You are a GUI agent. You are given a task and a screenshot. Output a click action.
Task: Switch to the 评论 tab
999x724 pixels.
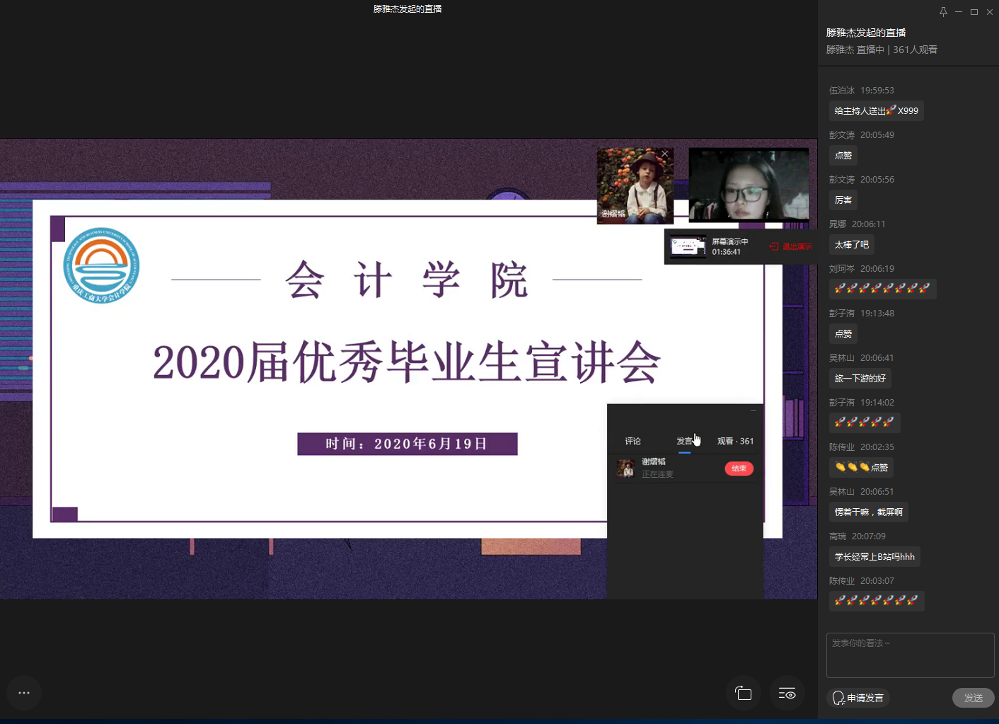(x=633, y=441)
